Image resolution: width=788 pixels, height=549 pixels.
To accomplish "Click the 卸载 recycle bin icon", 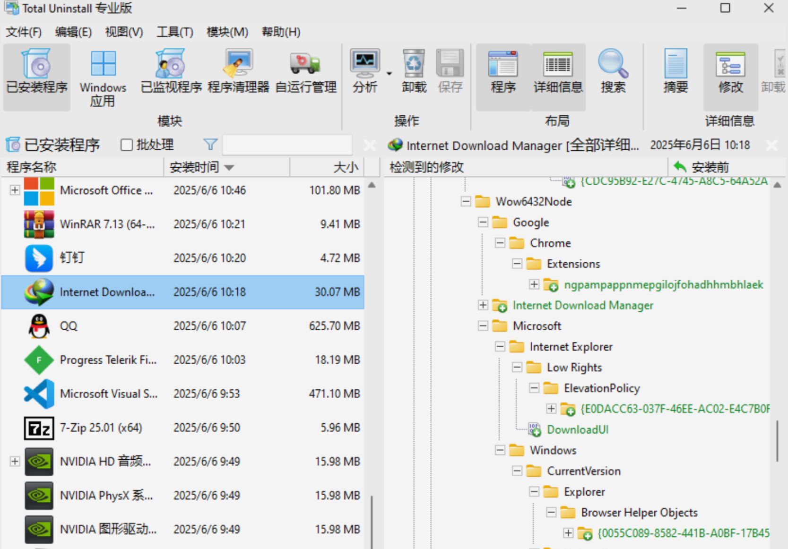I will click(414, 72).
